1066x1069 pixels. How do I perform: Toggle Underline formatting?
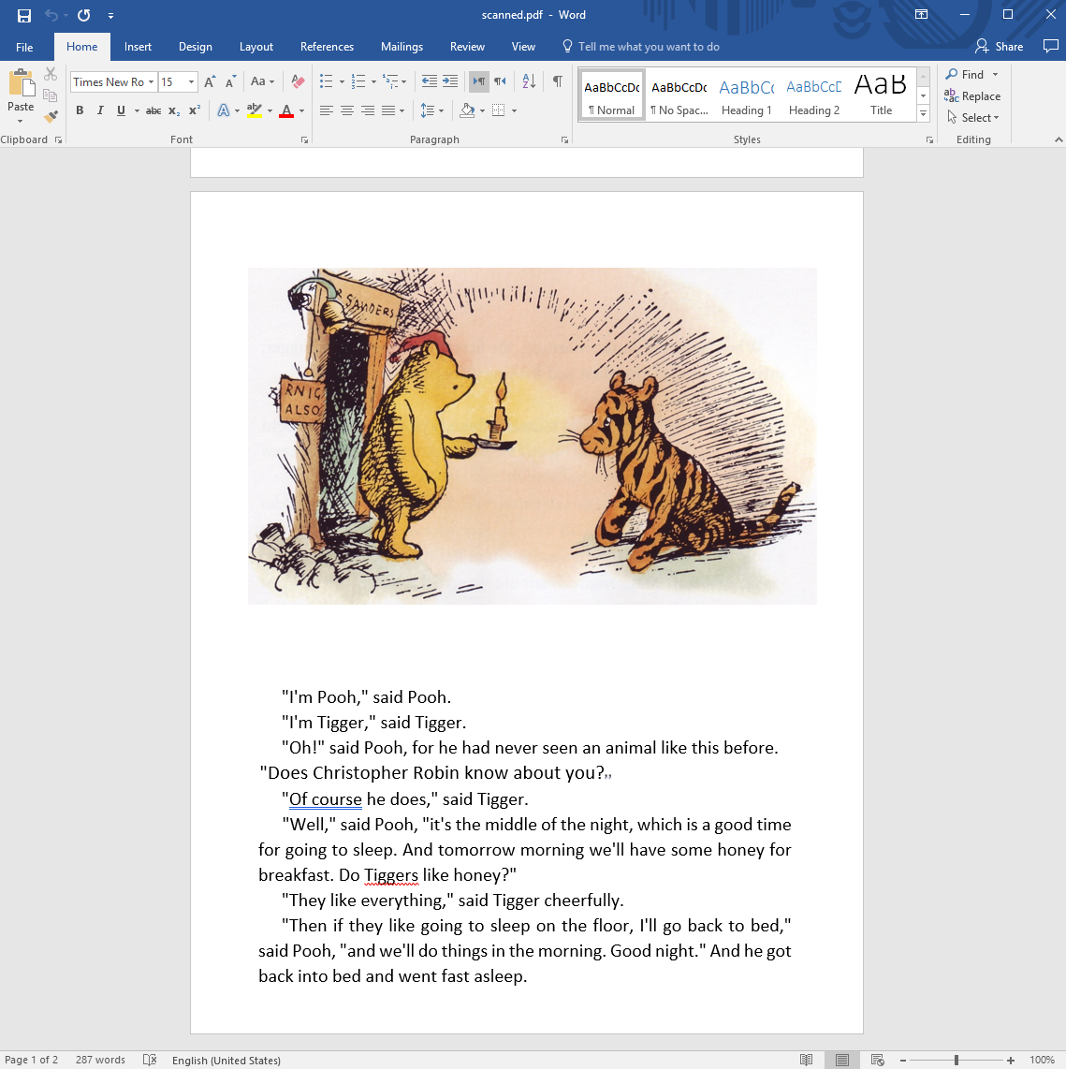click(x=122, y=110)
